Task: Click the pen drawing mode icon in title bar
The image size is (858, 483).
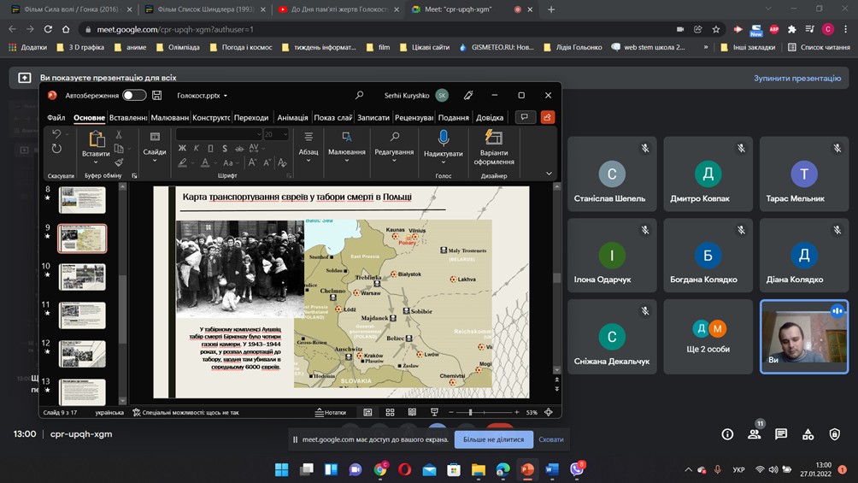Action: [x=468, y=95]
